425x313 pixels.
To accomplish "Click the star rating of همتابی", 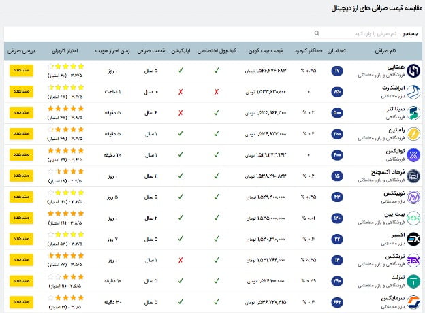I will point(65,67).
